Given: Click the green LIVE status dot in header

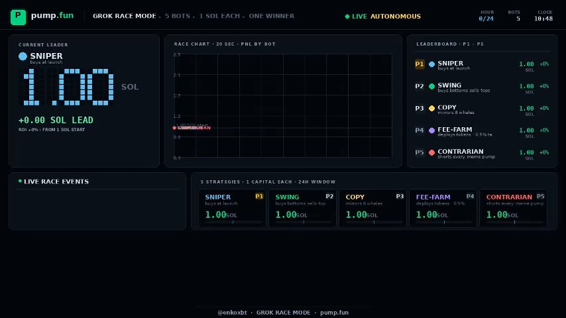Looking at the screenshot, I should point(347,17).
